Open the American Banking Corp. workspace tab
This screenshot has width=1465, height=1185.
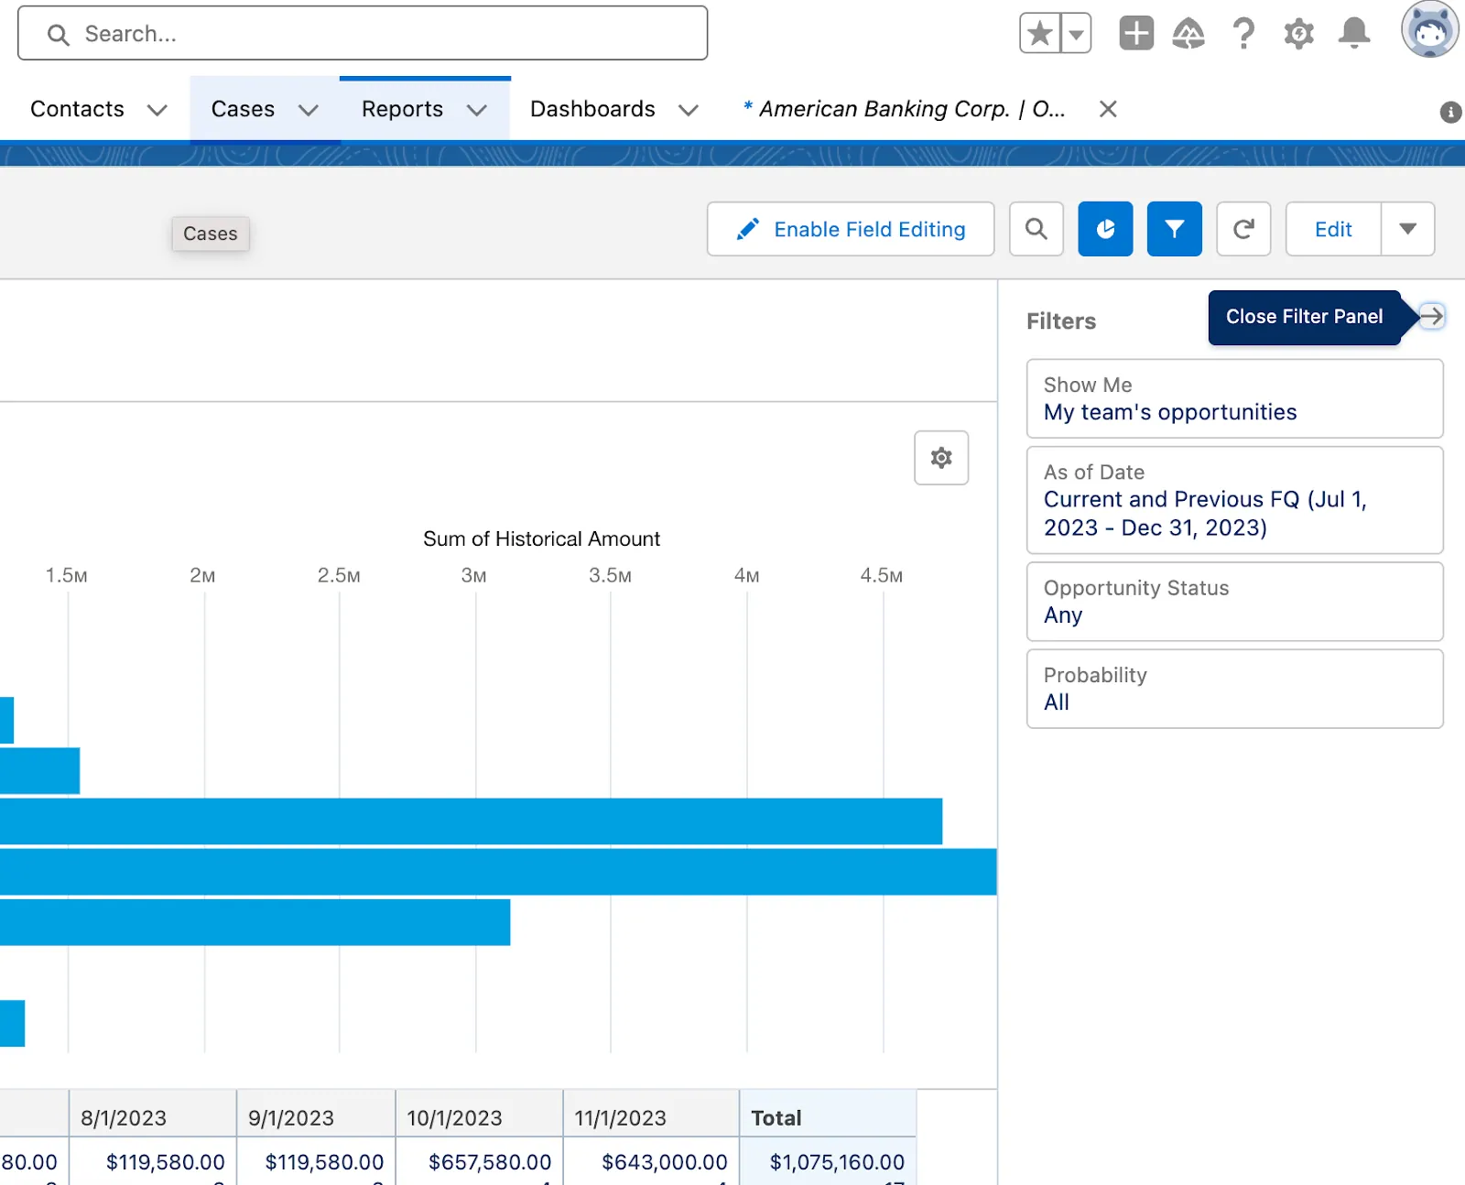(905, 109)
